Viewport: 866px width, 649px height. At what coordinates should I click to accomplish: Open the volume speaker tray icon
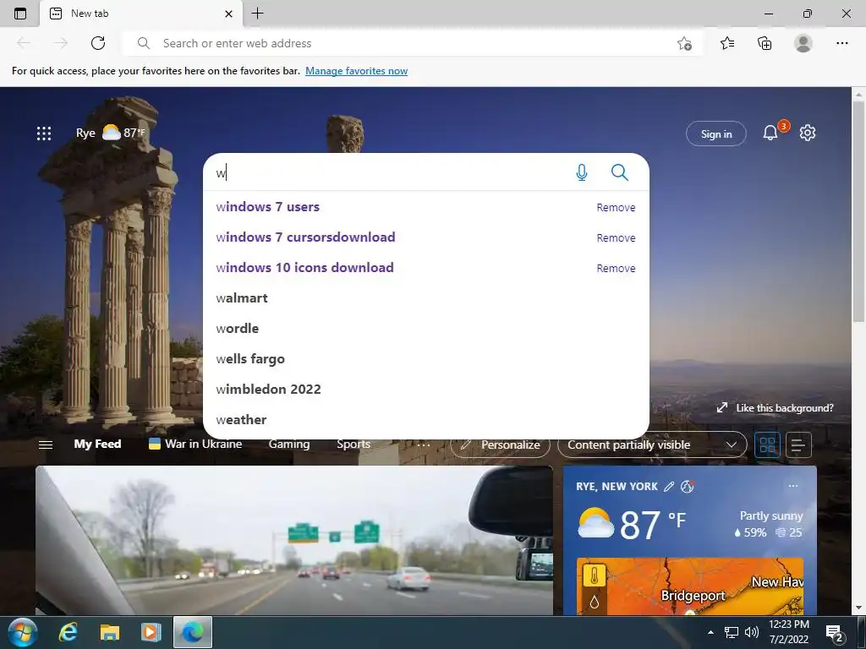(752, 632)
